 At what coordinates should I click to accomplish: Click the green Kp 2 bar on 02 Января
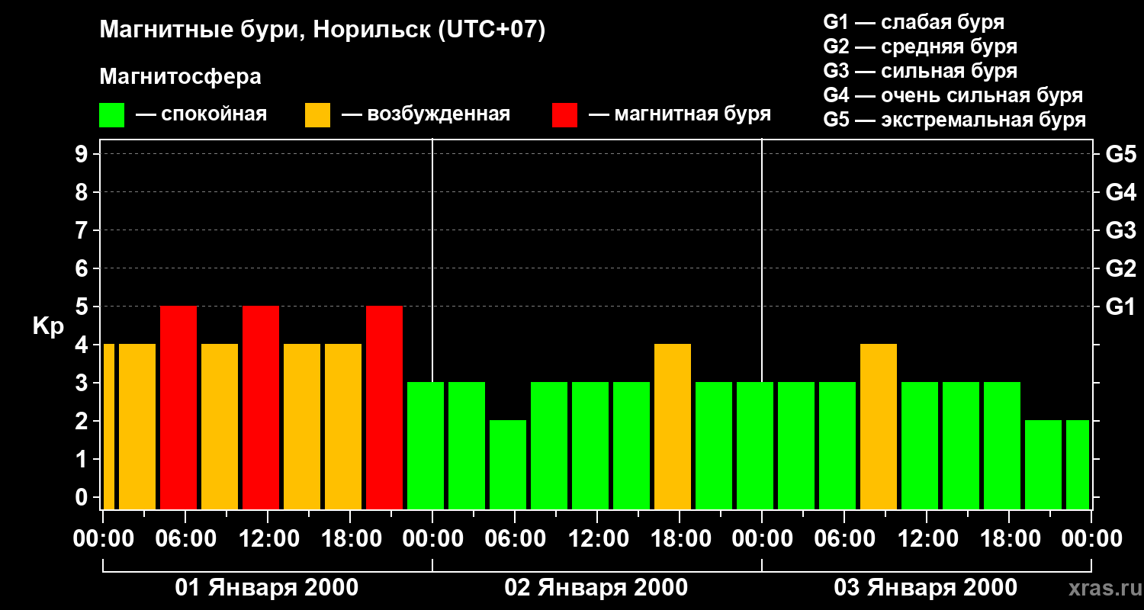click(x=508, y=464)
